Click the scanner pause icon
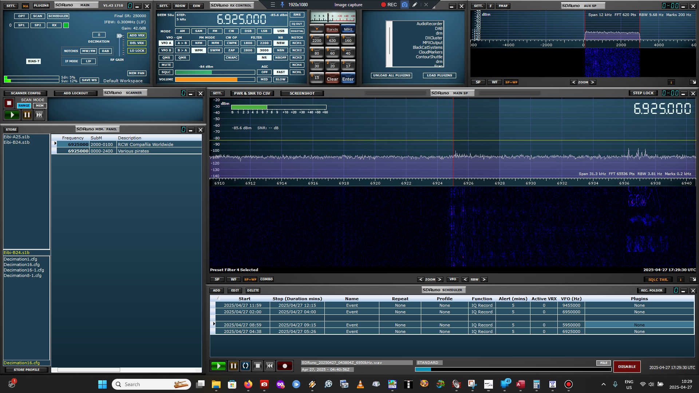 [27, 115]
